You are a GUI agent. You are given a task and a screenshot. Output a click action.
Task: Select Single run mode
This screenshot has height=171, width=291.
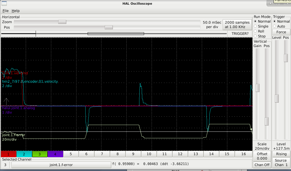pos(261,26)
